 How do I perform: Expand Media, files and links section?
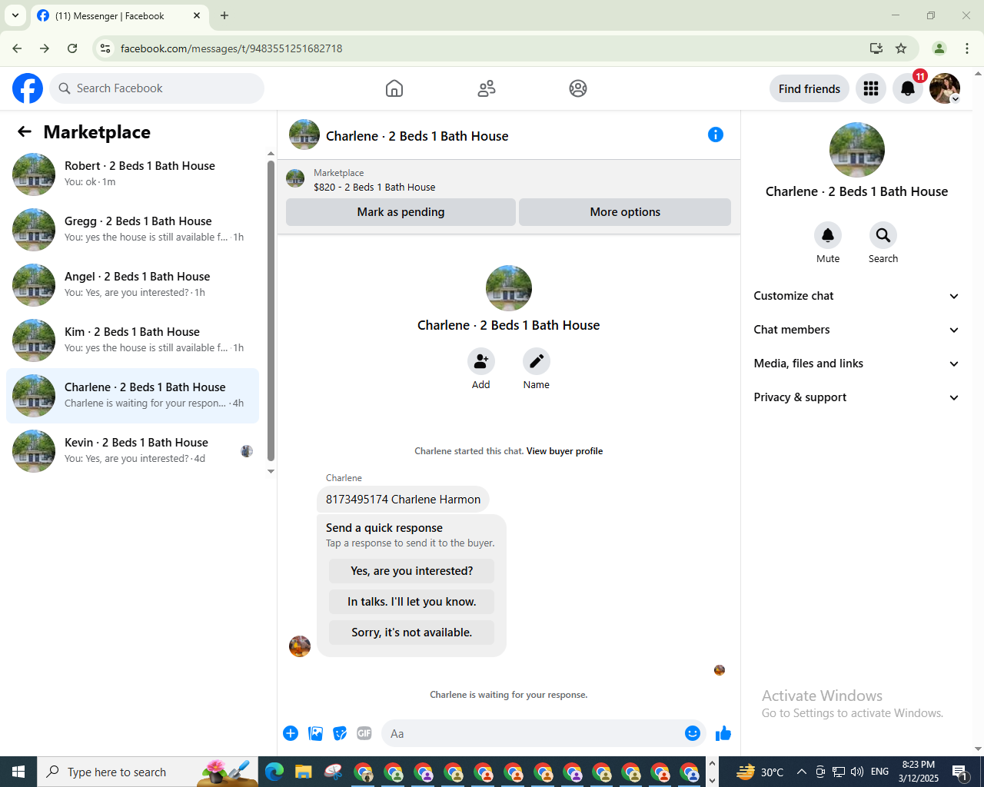856,364
